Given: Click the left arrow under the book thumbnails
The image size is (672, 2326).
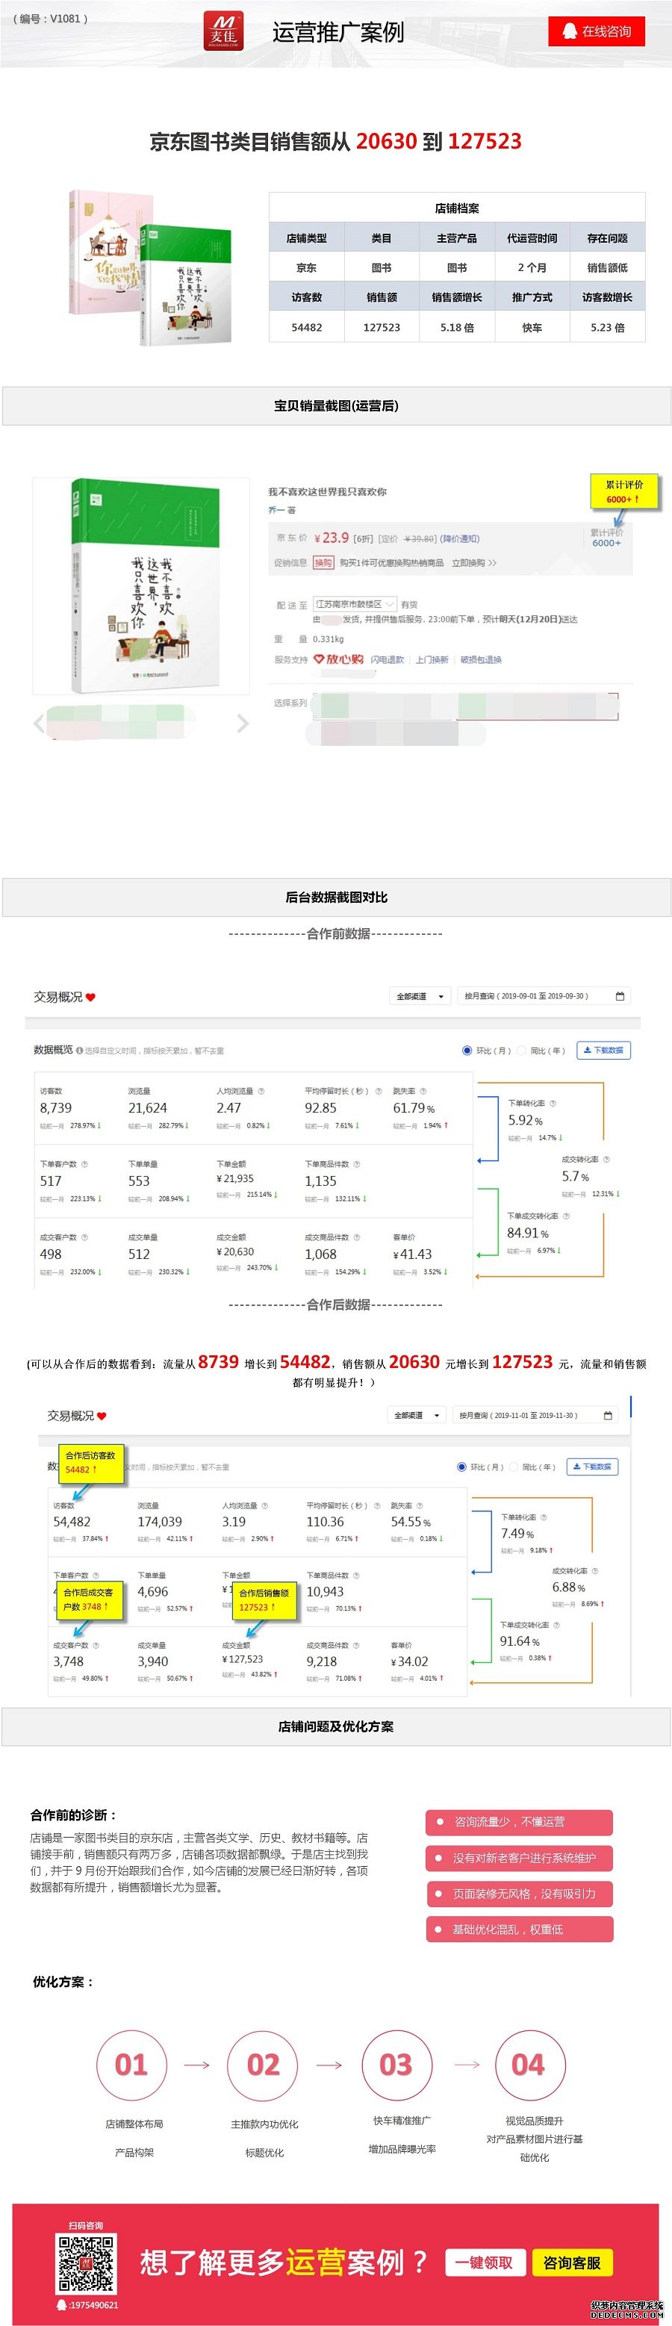Looking at the screenshot, I should click(39, 724).
